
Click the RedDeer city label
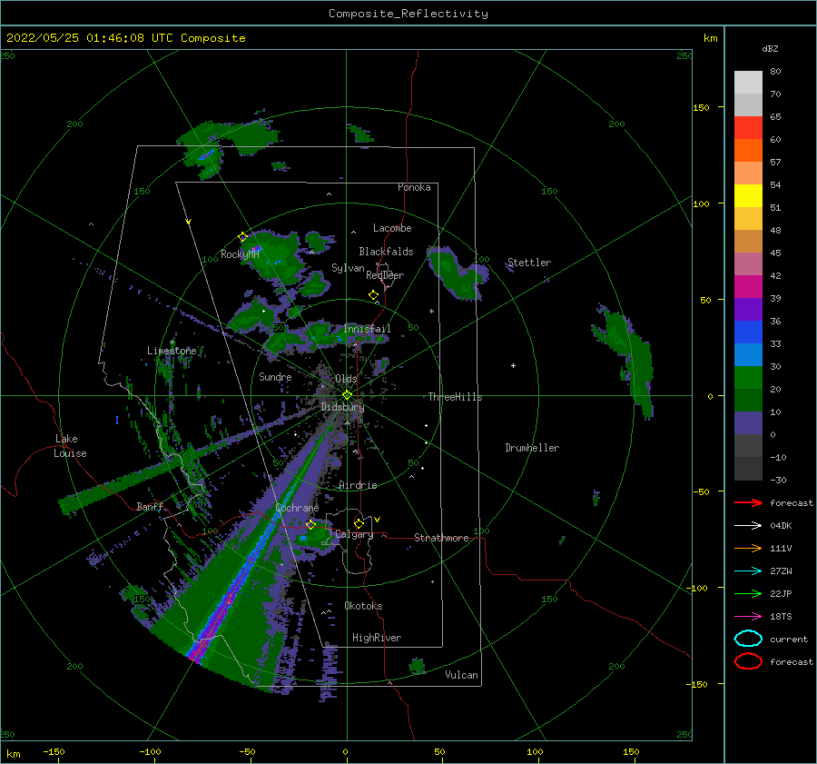(385, 275)
